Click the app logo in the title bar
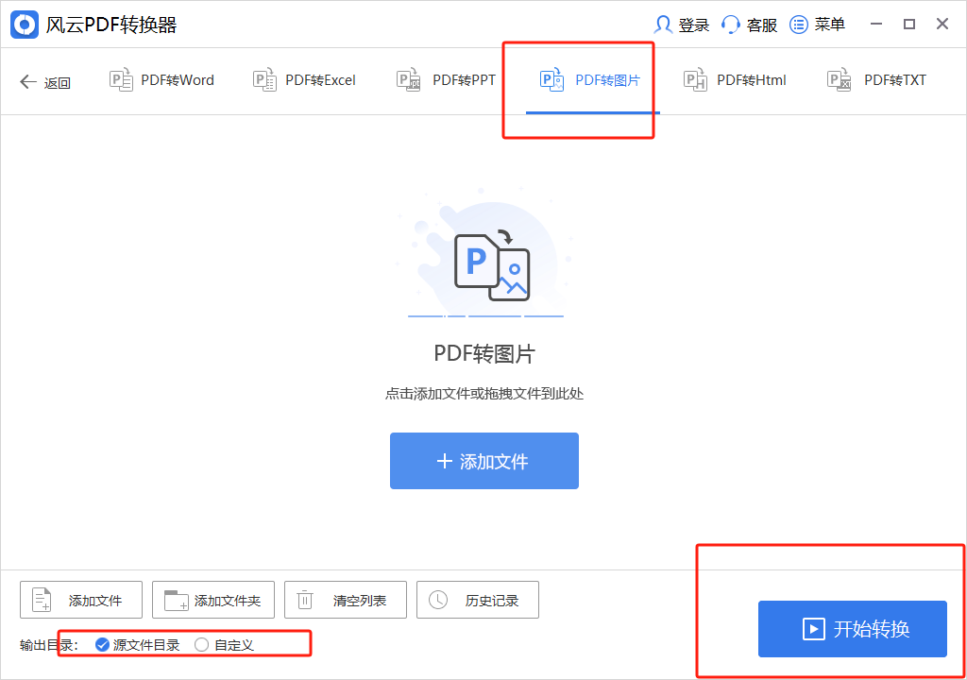Screen dimensions: 967x680 24,24
